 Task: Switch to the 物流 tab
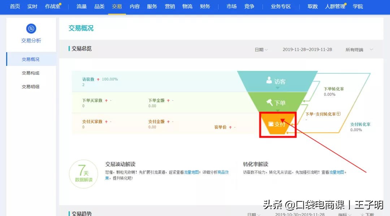(x=187, y=6)
